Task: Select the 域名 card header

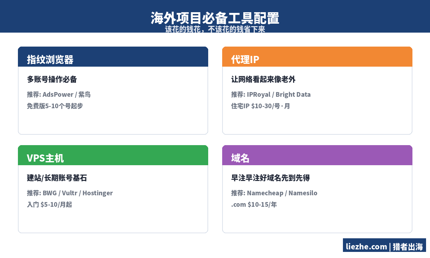Action: pyautogui.click(x=317, y=155)
